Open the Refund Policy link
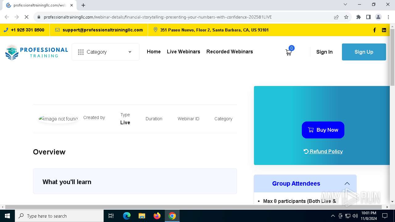The image size is (395, 222). [323, 151]
